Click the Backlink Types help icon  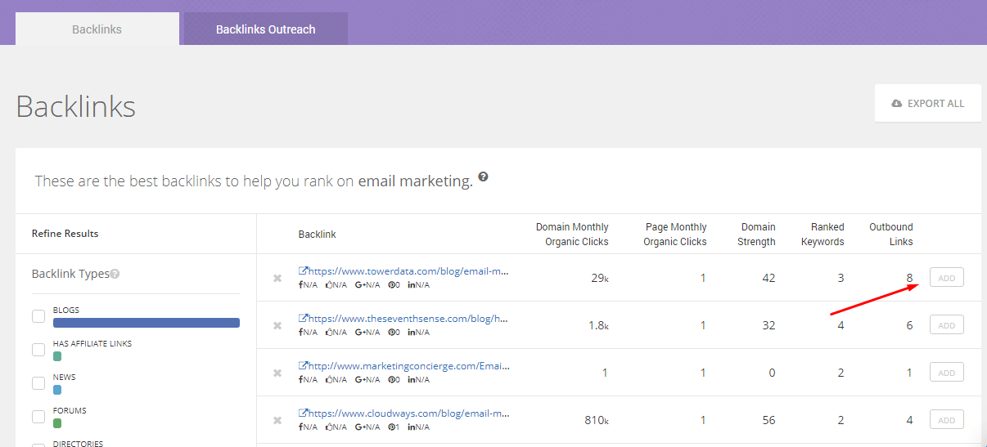click(115, 275)
